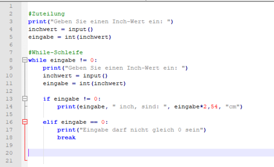Click the 'elif eingabe == 0:' line

76,122
